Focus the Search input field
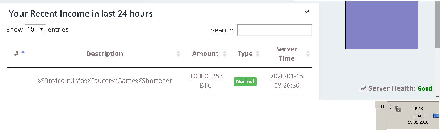The height and width of the screenshot is (130, 440). [275, 30]
